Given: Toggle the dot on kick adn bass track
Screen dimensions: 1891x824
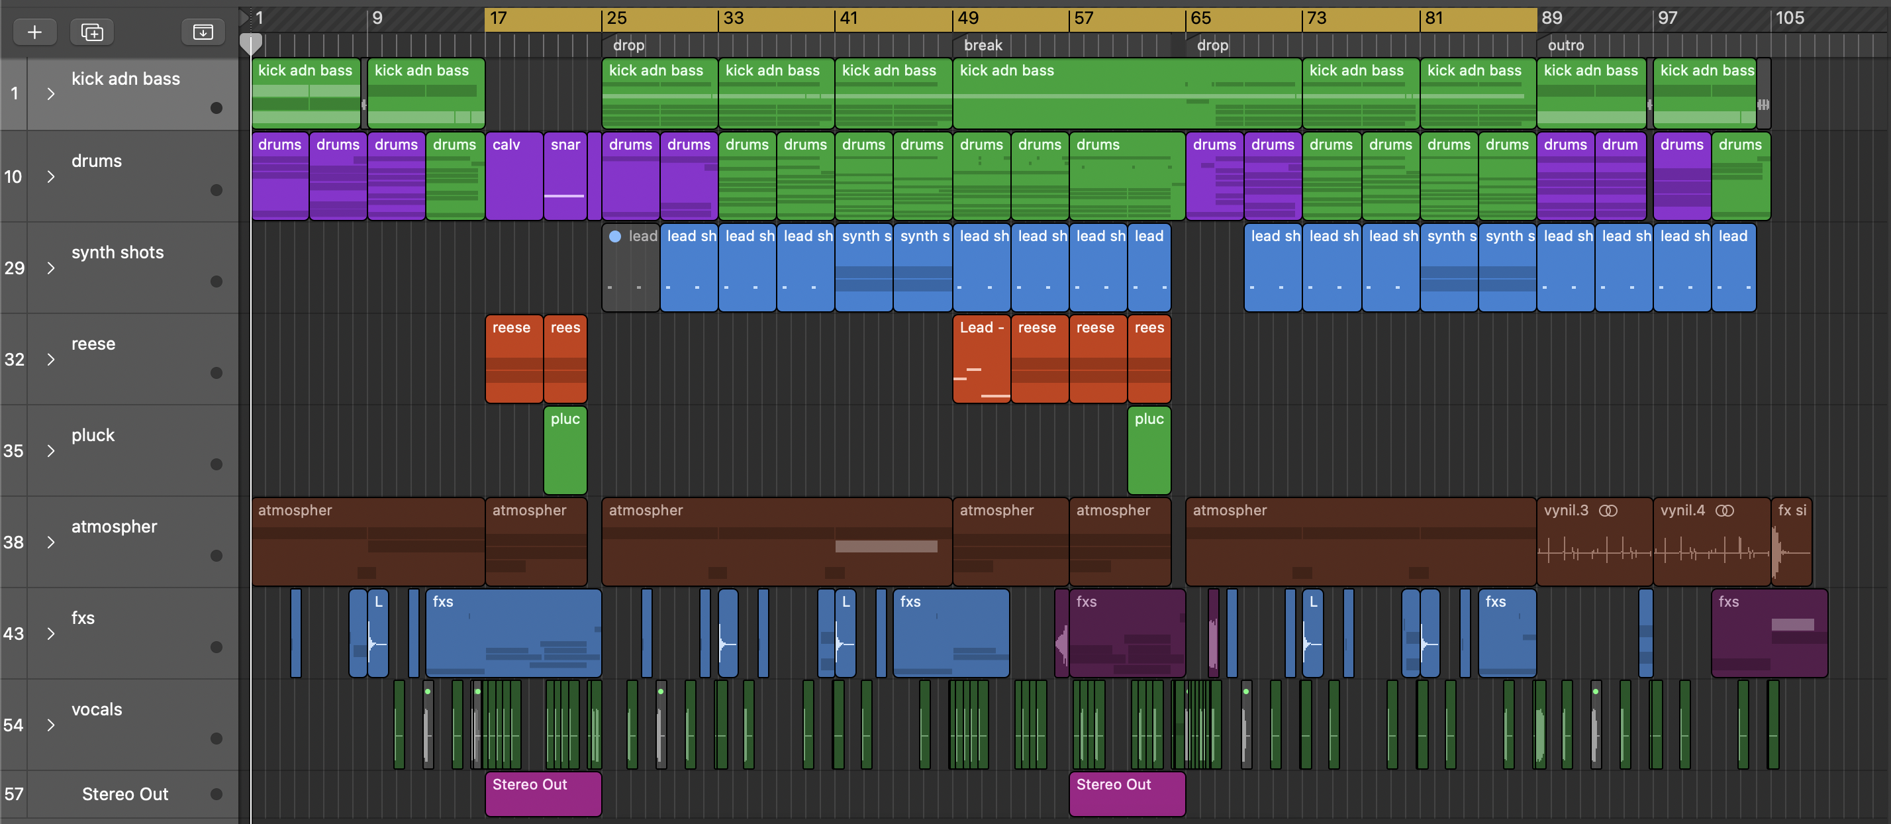Looking at the screenshot, I should [x=217, y=108].
